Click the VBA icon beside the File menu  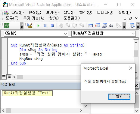point(6,13)
